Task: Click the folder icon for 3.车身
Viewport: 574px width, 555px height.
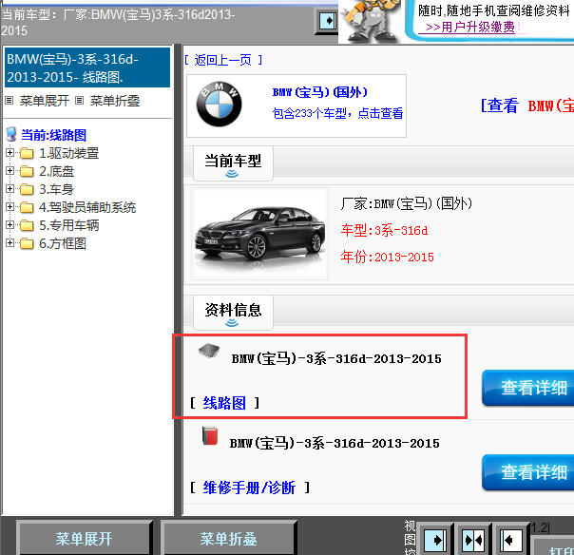Action: click(x=27, y=189)
